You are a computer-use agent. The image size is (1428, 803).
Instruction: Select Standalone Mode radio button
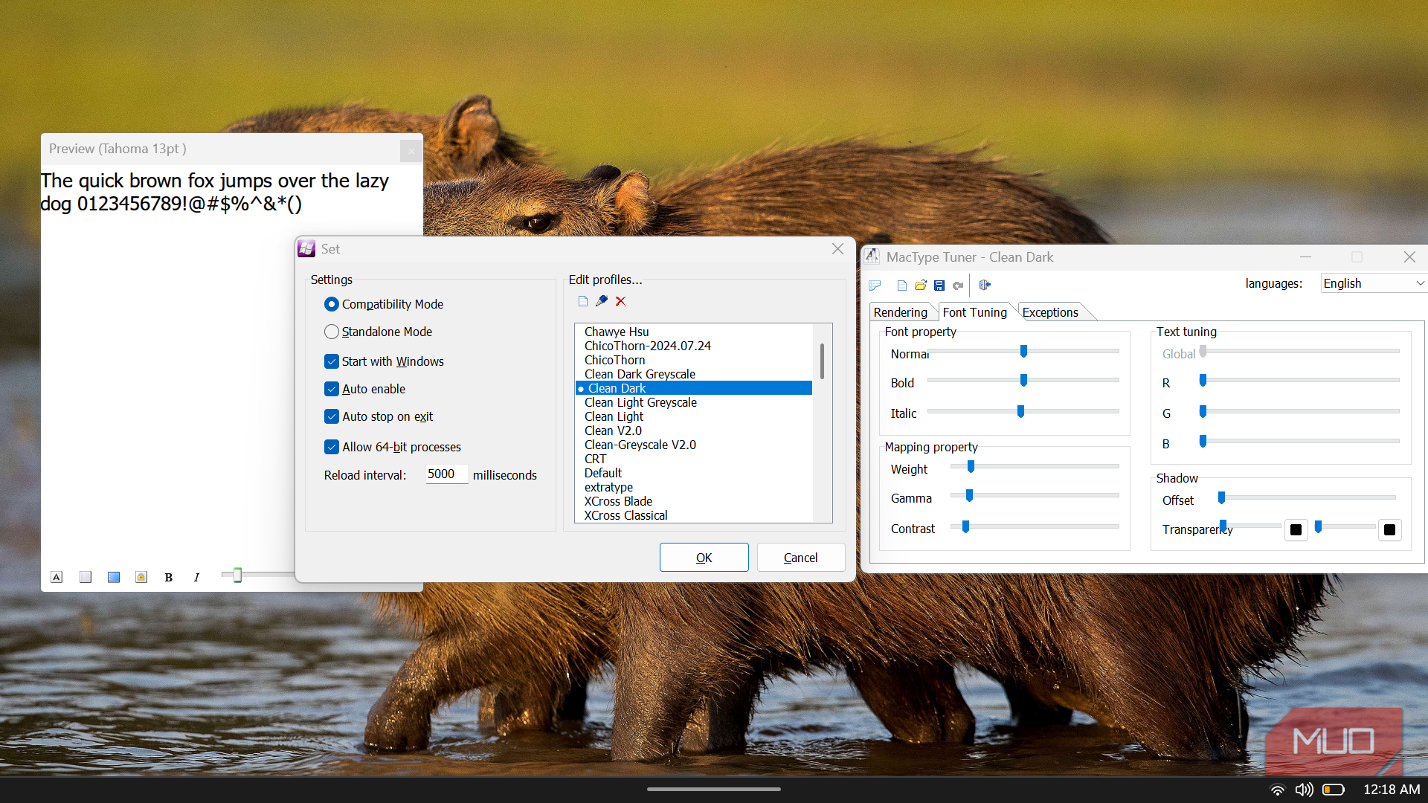332,332
